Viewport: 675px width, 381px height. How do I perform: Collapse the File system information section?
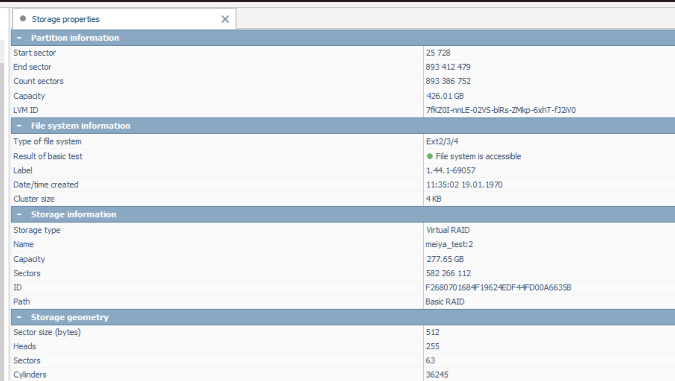[x=19, y=126]
